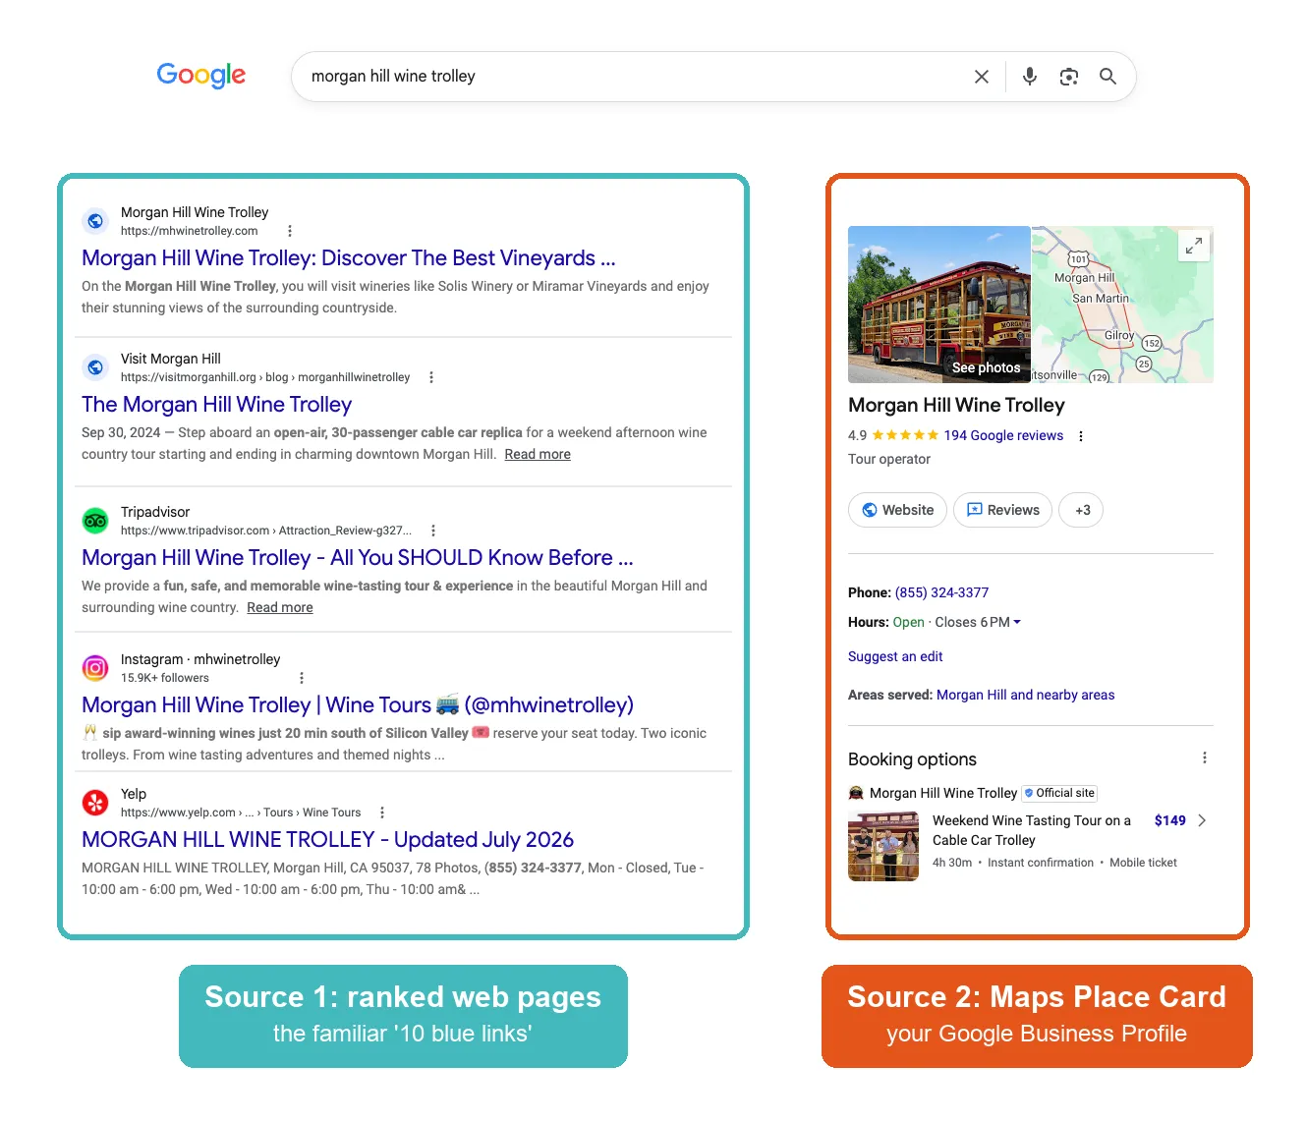Clear the search box with the X icon
Screen dimensions: 1306x1122
[981, 77]
